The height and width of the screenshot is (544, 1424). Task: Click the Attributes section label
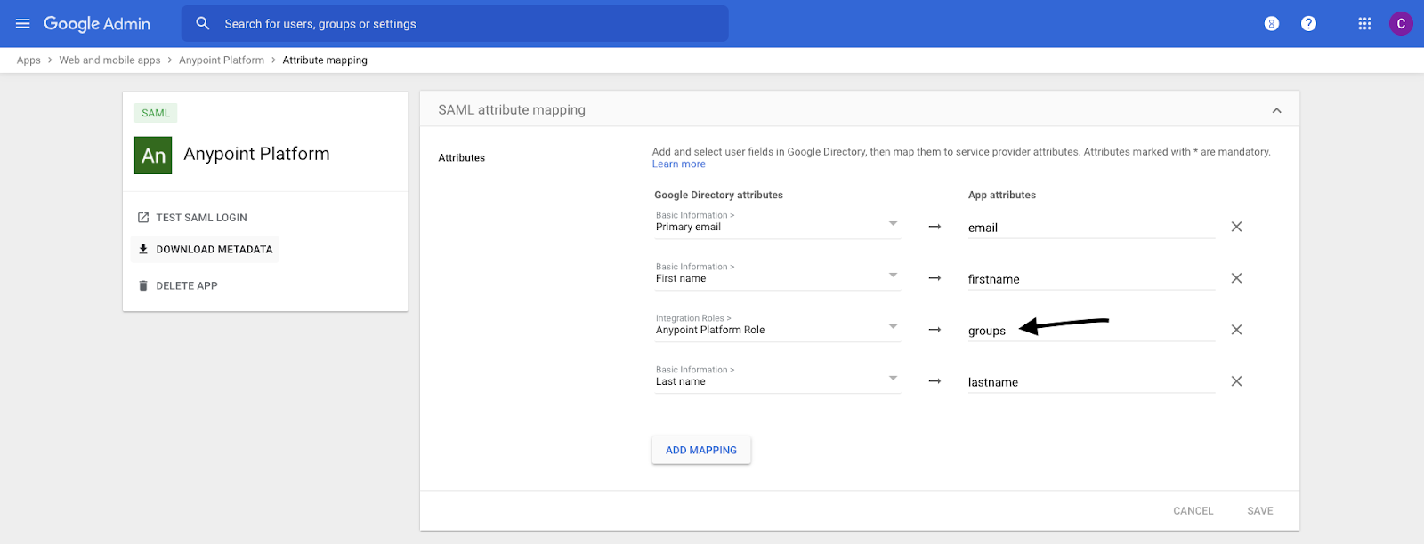[x=461, y=158]
